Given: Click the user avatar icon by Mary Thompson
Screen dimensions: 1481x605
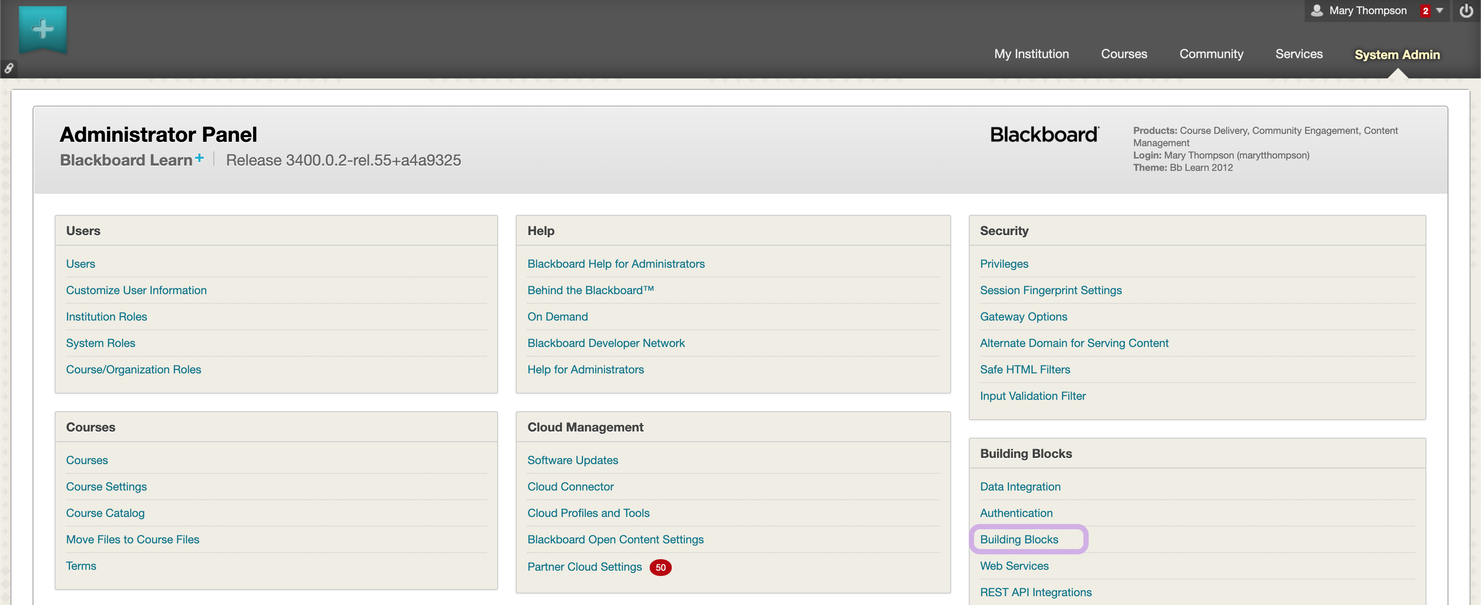Looking at the screenshot, I should (x=1317, y=10).
